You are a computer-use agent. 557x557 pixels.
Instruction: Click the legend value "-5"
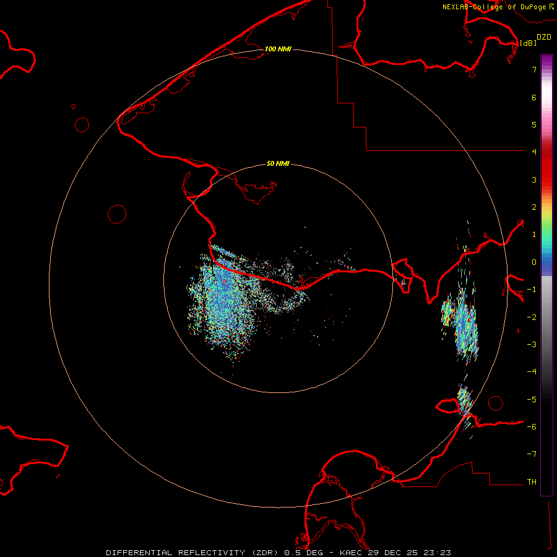pyautogui.click(x=532, y=400)
